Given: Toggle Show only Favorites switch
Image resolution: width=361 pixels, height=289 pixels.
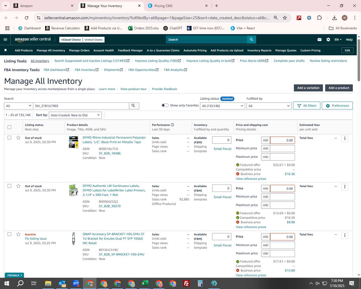Looking at the screenshot, I should point(165,105).
